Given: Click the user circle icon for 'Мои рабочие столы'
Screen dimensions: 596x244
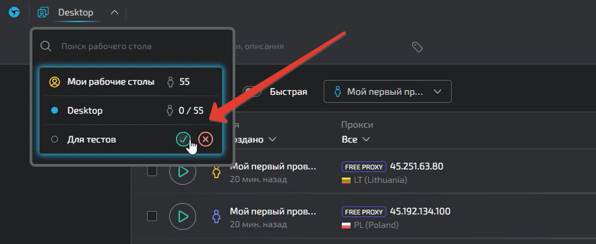Looking at the screenshot, I should [x=55, y=82].
